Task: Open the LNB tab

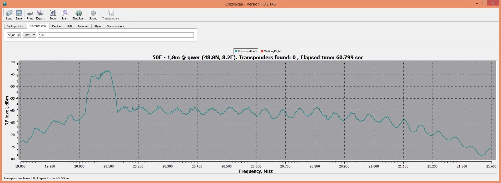Action: tap(69, 26)
